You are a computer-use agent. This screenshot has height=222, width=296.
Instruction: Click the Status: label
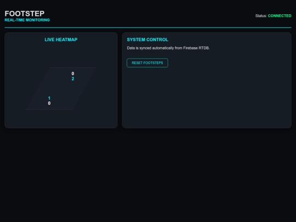[261, 16]
